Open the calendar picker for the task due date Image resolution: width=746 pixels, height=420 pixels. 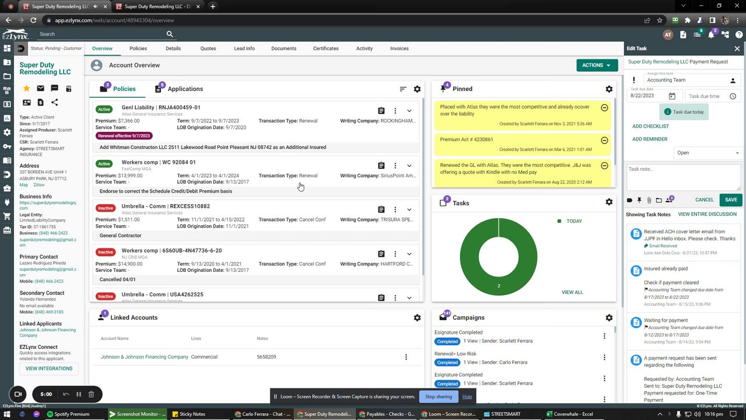pyautogui.click(x=672, y=96)
